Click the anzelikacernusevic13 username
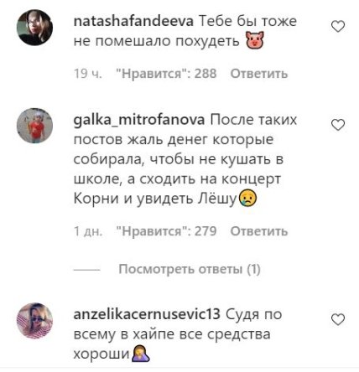This screenshot has width=359, height=372. 147,314
